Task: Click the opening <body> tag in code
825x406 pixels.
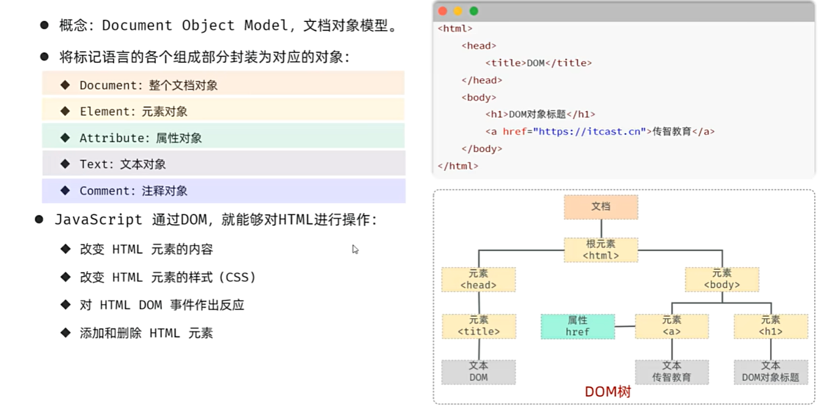Action: click(479, 97)
